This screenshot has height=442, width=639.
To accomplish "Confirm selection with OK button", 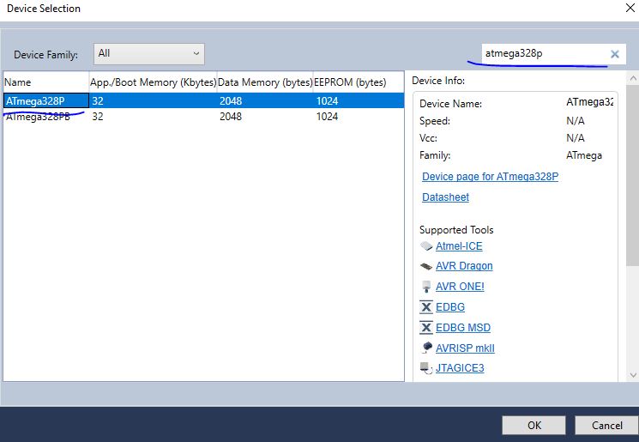I will click(534, 426).
